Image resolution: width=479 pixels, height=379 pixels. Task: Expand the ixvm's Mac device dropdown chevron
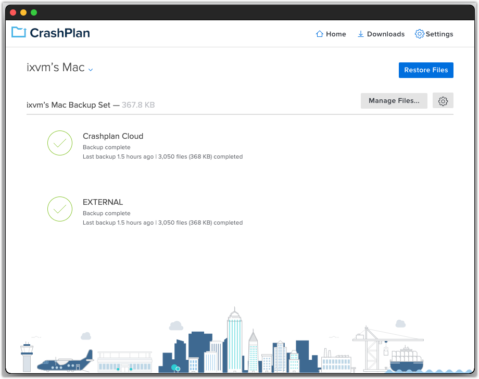[x=91, y=70]
